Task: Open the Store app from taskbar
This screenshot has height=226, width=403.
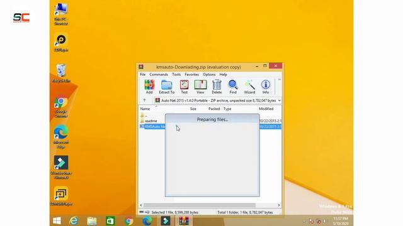Action: [110, 220]
